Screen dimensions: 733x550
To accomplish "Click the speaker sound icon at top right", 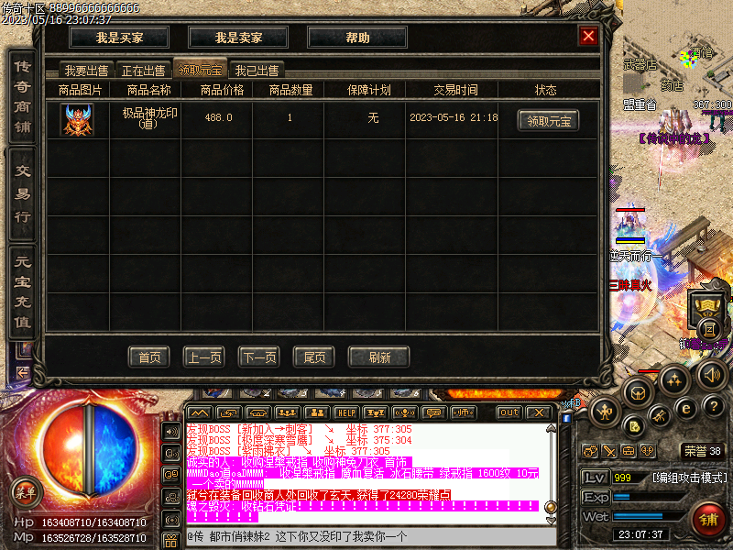I will coord(712,376).
